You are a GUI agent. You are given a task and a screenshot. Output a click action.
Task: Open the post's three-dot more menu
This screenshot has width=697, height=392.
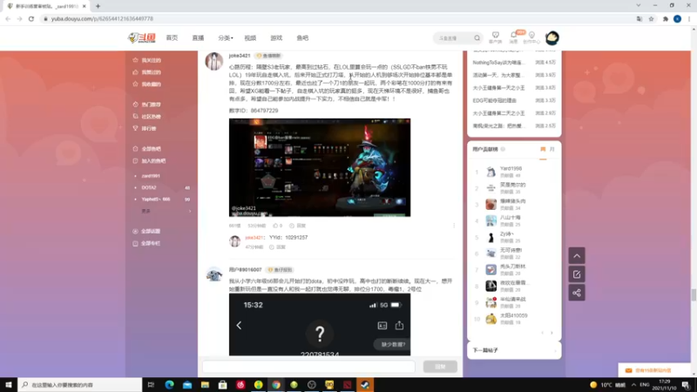pyautogui.click(x=454, y=226)
